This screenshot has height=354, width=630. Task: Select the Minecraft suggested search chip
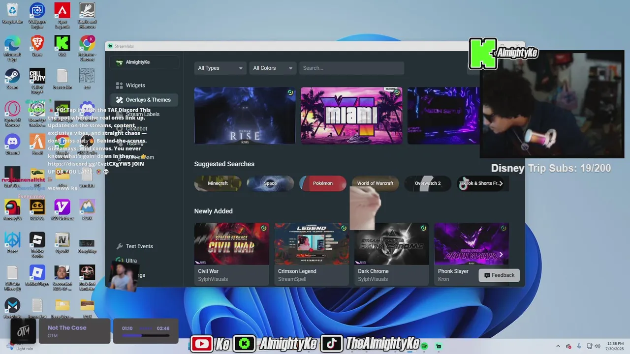tap(218, 183)
